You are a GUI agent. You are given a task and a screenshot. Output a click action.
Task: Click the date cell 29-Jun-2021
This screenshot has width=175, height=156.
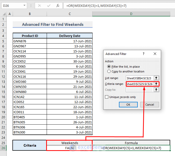coord(69,76)
